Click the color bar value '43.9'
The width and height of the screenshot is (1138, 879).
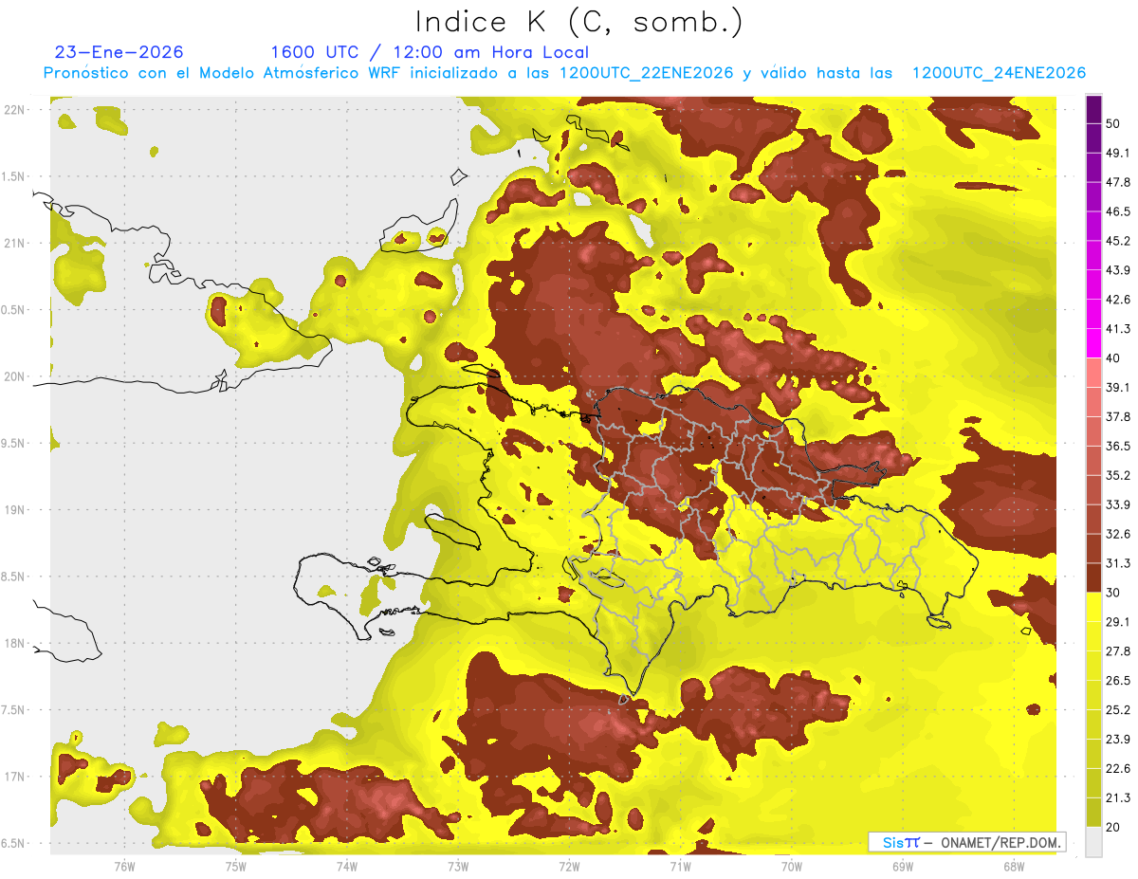1117,270
